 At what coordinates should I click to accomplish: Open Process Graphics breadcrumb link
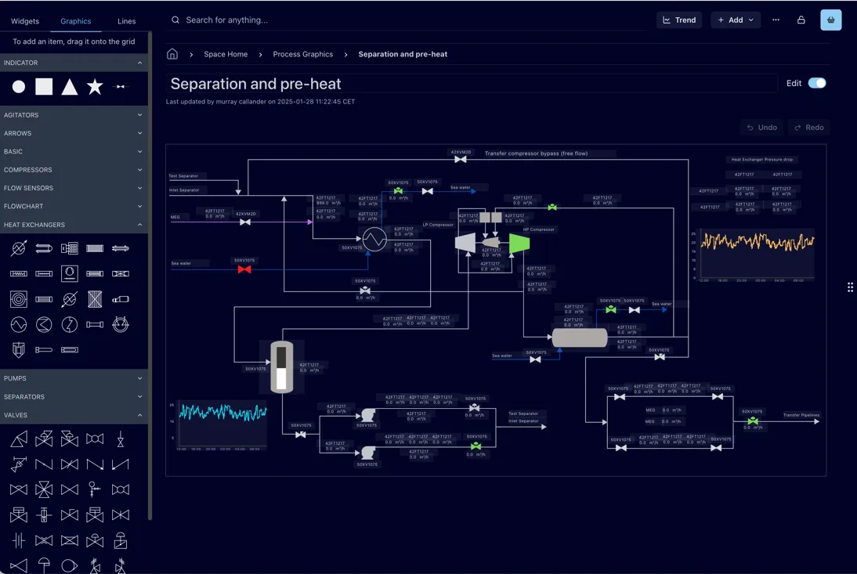(302, 54)
